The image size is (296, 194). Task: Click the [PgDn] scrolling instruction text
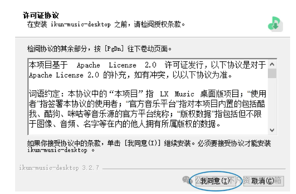(x=100, y=49)
